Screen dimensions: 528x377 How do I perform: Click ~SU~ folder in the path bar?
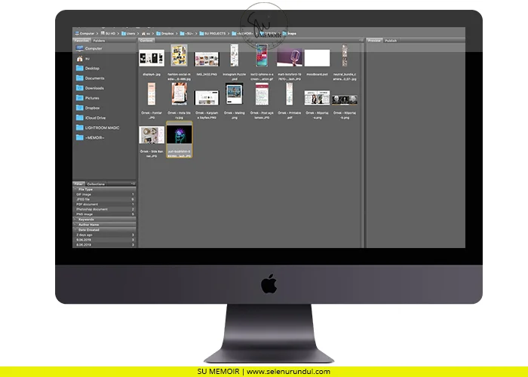pyautogui.click(x=186, y=33)
